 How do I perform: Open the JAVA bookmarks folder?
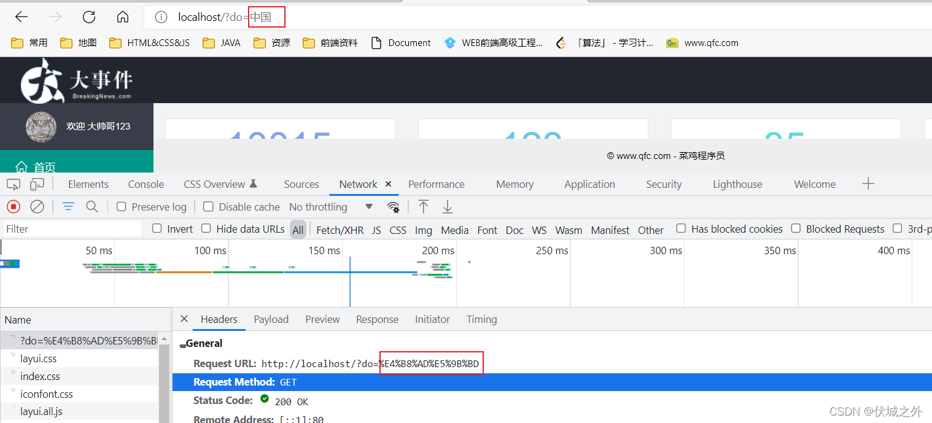point(222,43)
